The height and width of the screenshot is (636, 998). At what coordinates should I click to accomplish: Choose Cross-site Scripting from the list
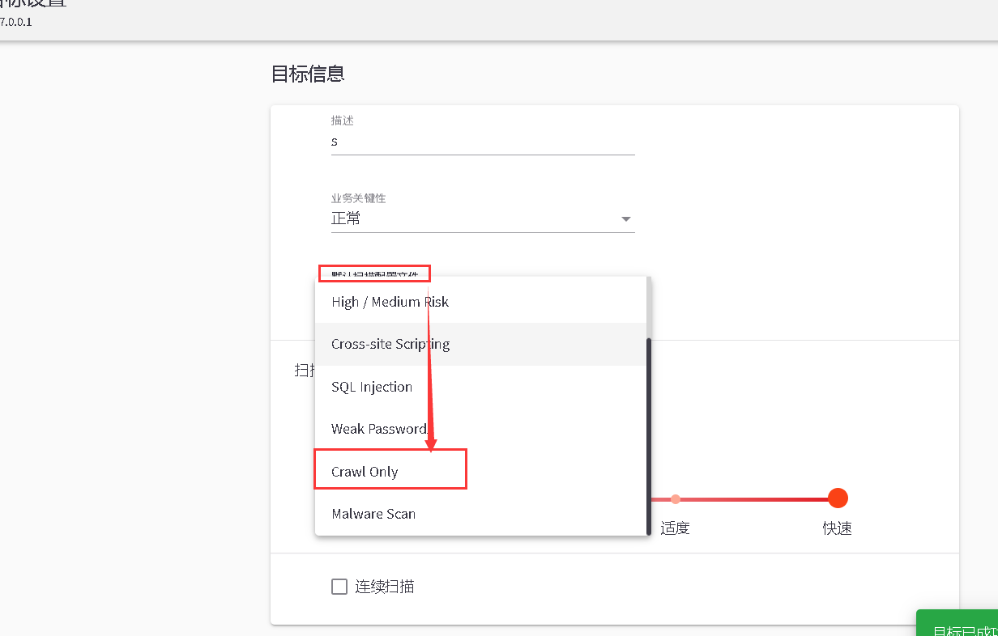click(390, 344)
